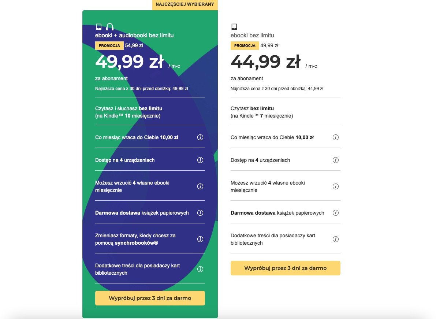436x319 pixels.
Task: Open info icon next to 4 devices in green plan
Action: pos(200,160)
